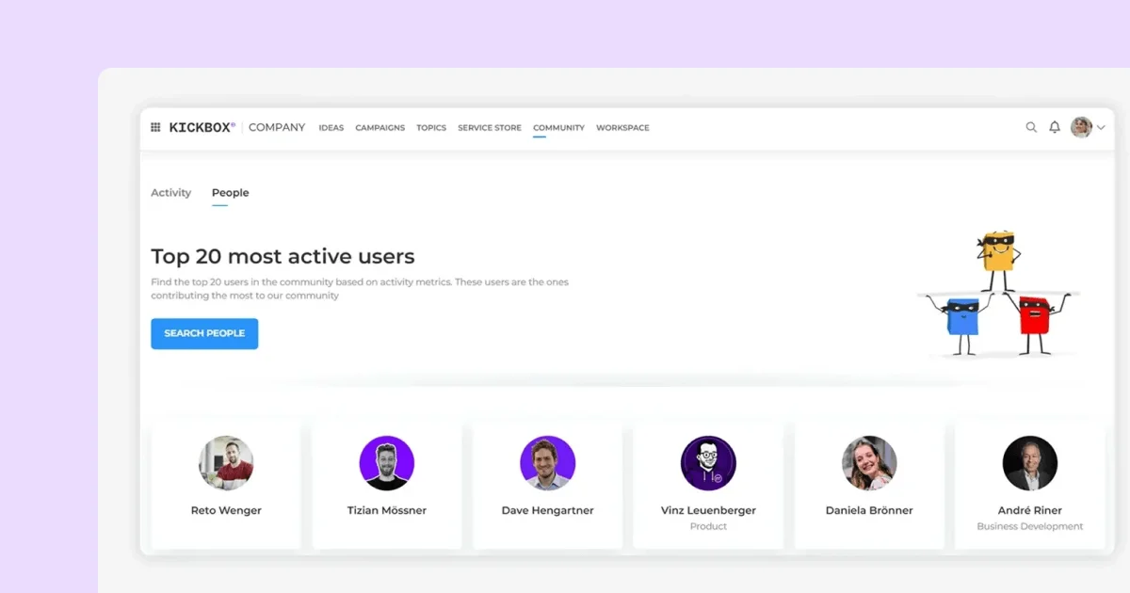Viewport: 1130px width, 593px height.
Task: Open Reto Wenger's profile photo
Action: (226, 462)
